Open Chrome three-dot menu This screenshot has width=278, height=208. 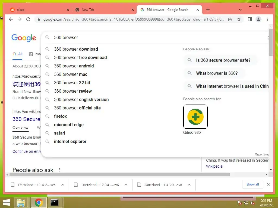coord(267,19)
